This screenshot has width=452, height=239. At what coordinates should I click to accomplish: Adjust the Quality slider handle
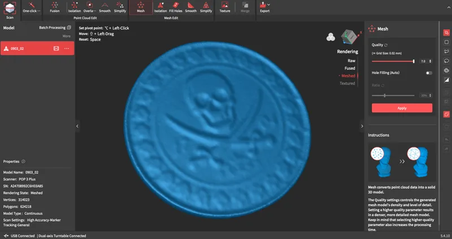point(414,61)
